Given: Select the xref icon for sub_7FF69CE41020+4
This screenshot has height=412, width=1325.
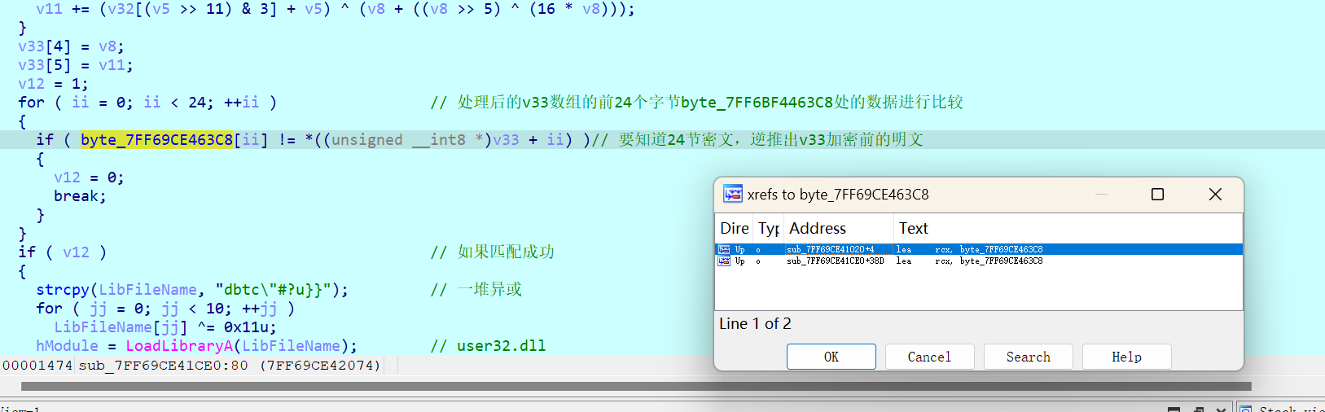Looking at the screenshot, I should pos(724,249).
